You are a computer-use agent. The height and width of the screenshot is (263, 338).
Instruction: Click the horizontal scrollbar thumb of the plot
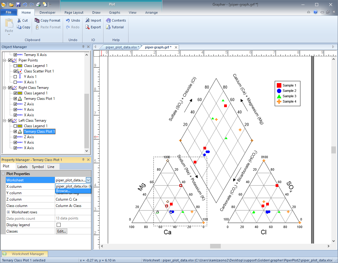pos(215,246)
